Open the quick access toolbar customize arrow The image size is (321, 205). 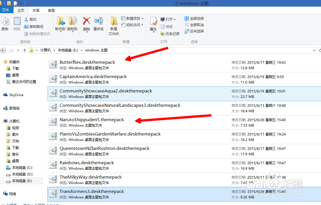21,4
